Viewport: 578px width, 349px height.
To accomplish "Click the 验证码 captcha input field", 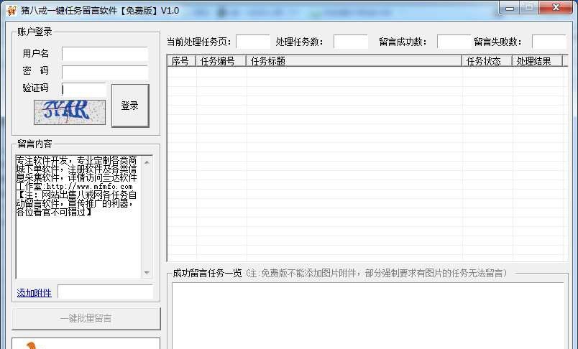I will 84,90.
